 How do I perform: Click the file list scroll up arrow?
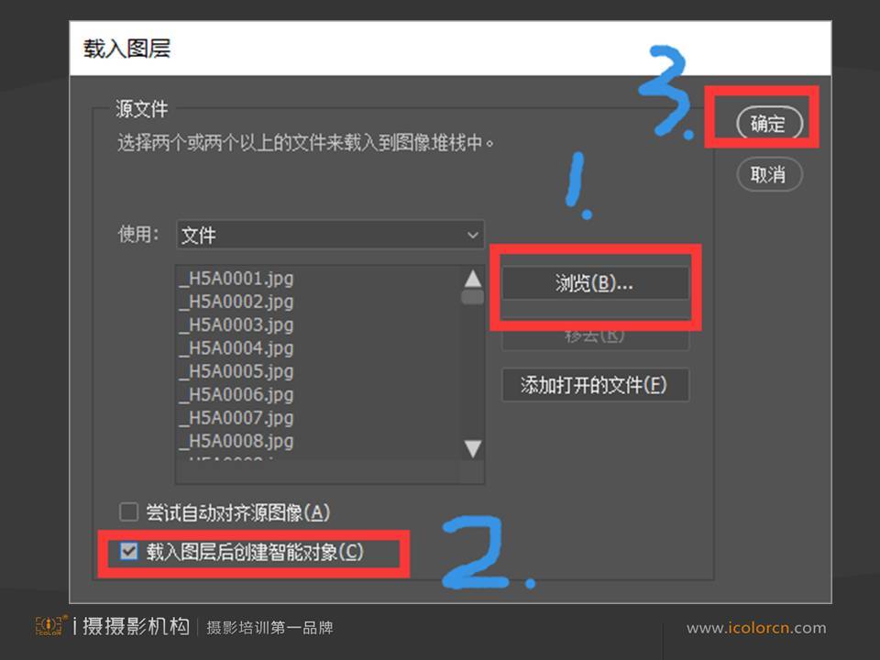(x=472, y=279)
